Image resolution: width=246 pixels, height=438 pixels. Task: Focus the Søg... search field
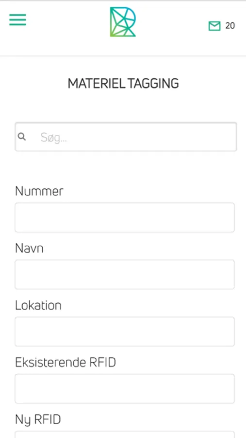(126, 137)
